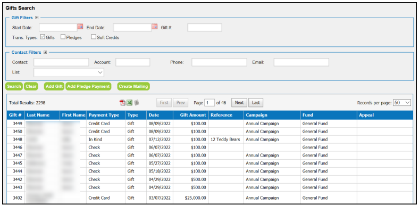Export results to Excel

129,102
